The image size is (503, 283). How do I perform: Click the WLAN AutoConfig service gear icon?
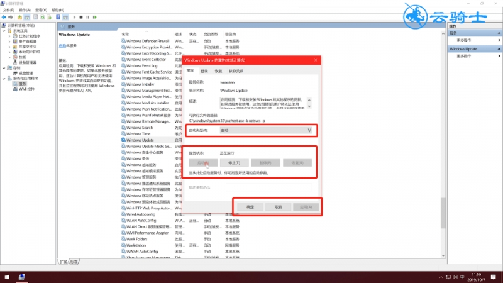click(x=123, y=221)
